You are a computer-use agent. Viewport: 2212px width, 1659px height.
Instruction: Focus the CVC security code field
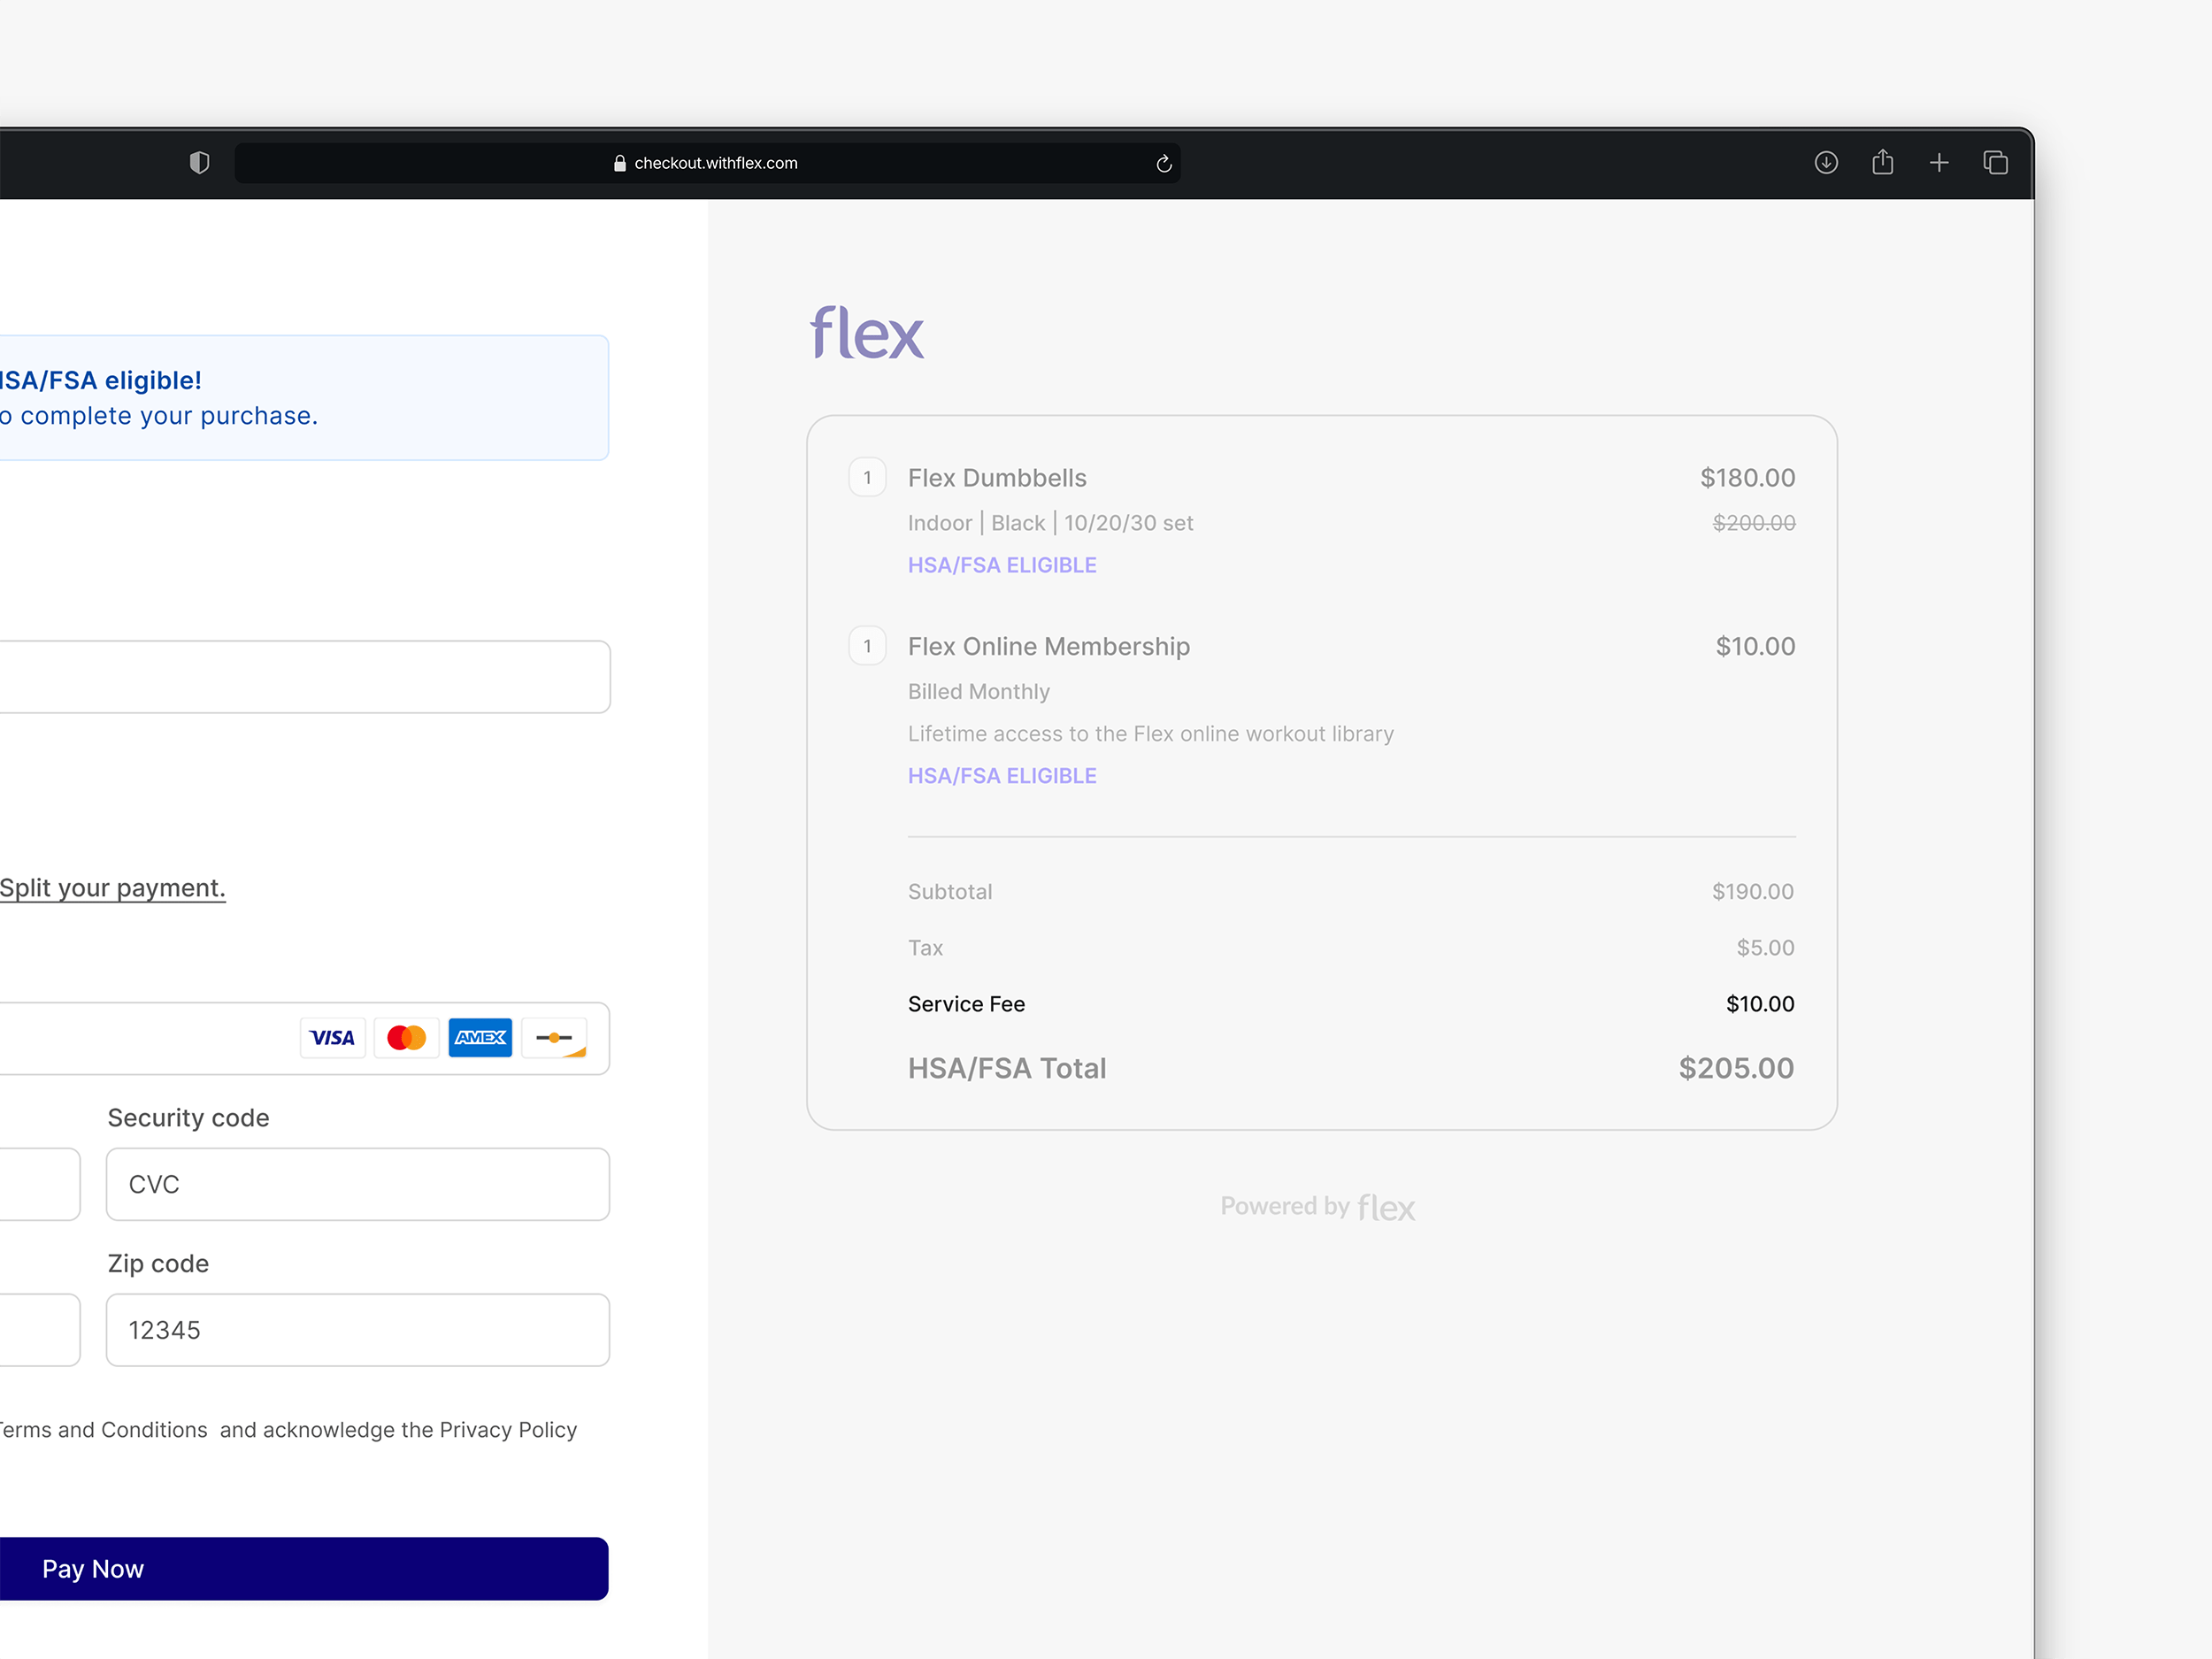[357, 1184]
